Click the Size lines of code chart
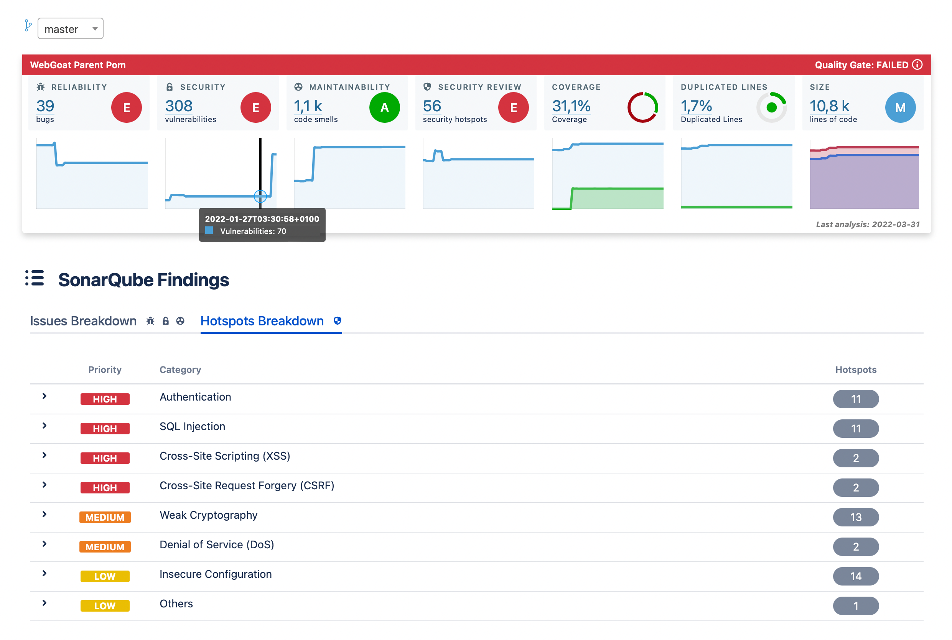 [x=864, y=174]
